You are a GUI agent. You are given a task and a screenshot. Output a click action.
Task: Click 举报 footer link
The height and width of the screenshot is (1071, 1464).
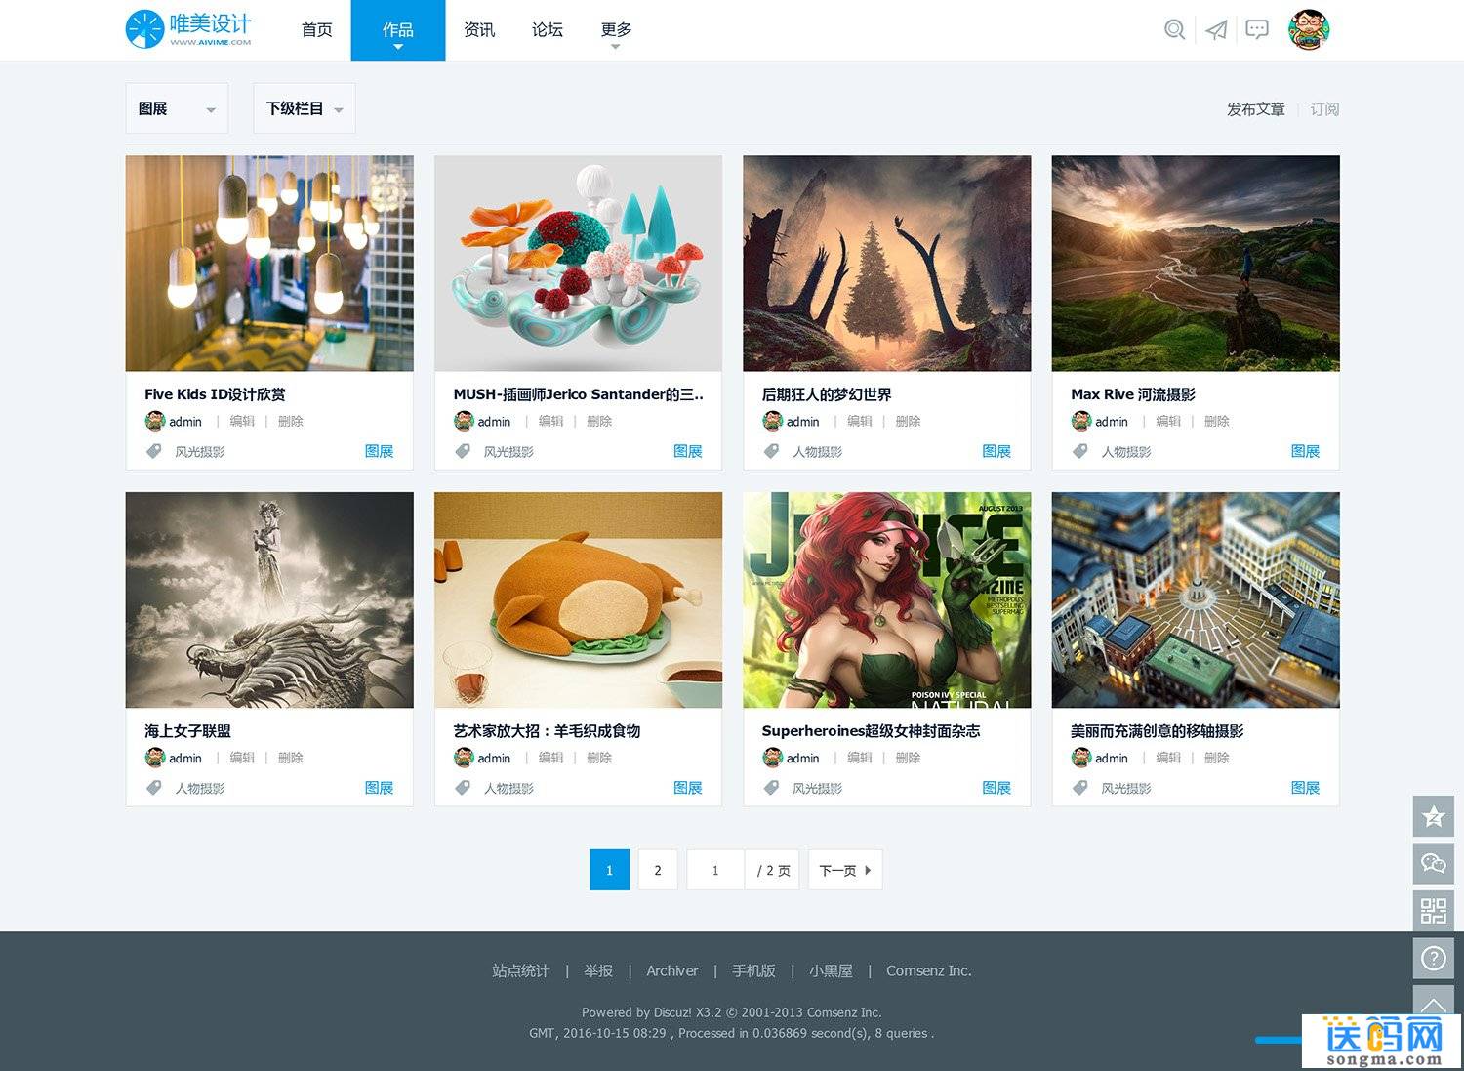tap(598, 970)
